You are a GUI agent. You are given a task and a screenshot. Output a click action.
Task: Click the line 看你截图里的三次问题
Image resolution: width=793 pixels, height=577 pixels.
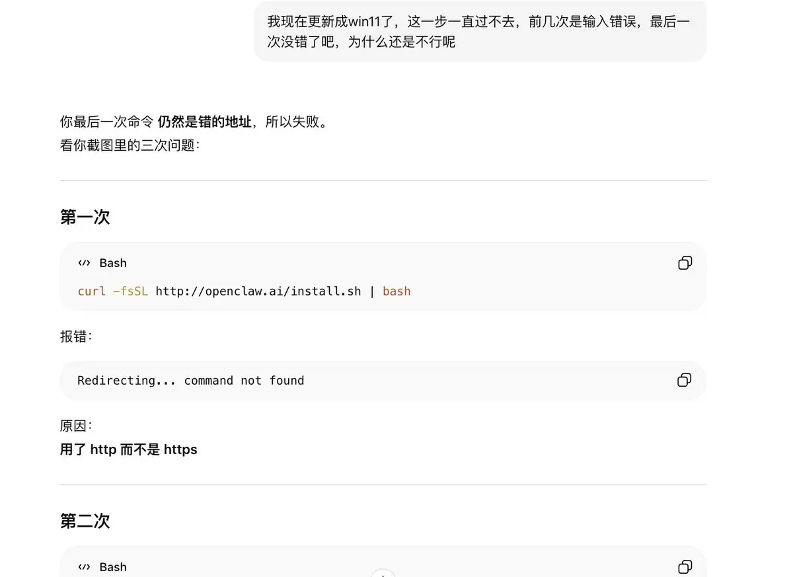130,145
